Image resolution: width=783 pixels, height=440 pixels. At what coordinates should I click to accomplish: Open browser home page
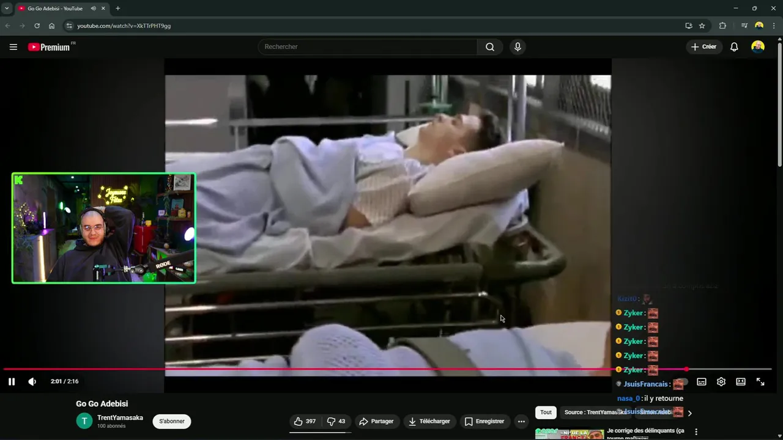tap(52, 26)
